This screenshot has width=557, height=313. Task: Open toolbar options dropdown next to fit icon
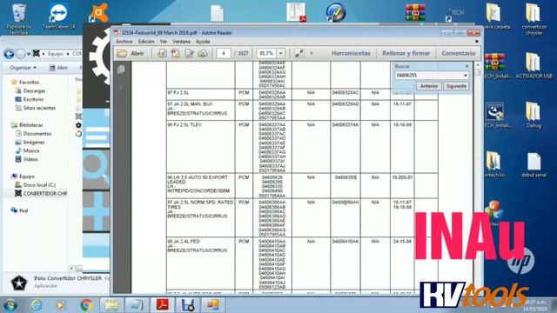312,53
